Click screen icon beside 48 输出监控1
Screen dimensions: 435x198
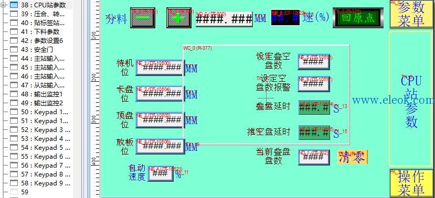(14, 94)
